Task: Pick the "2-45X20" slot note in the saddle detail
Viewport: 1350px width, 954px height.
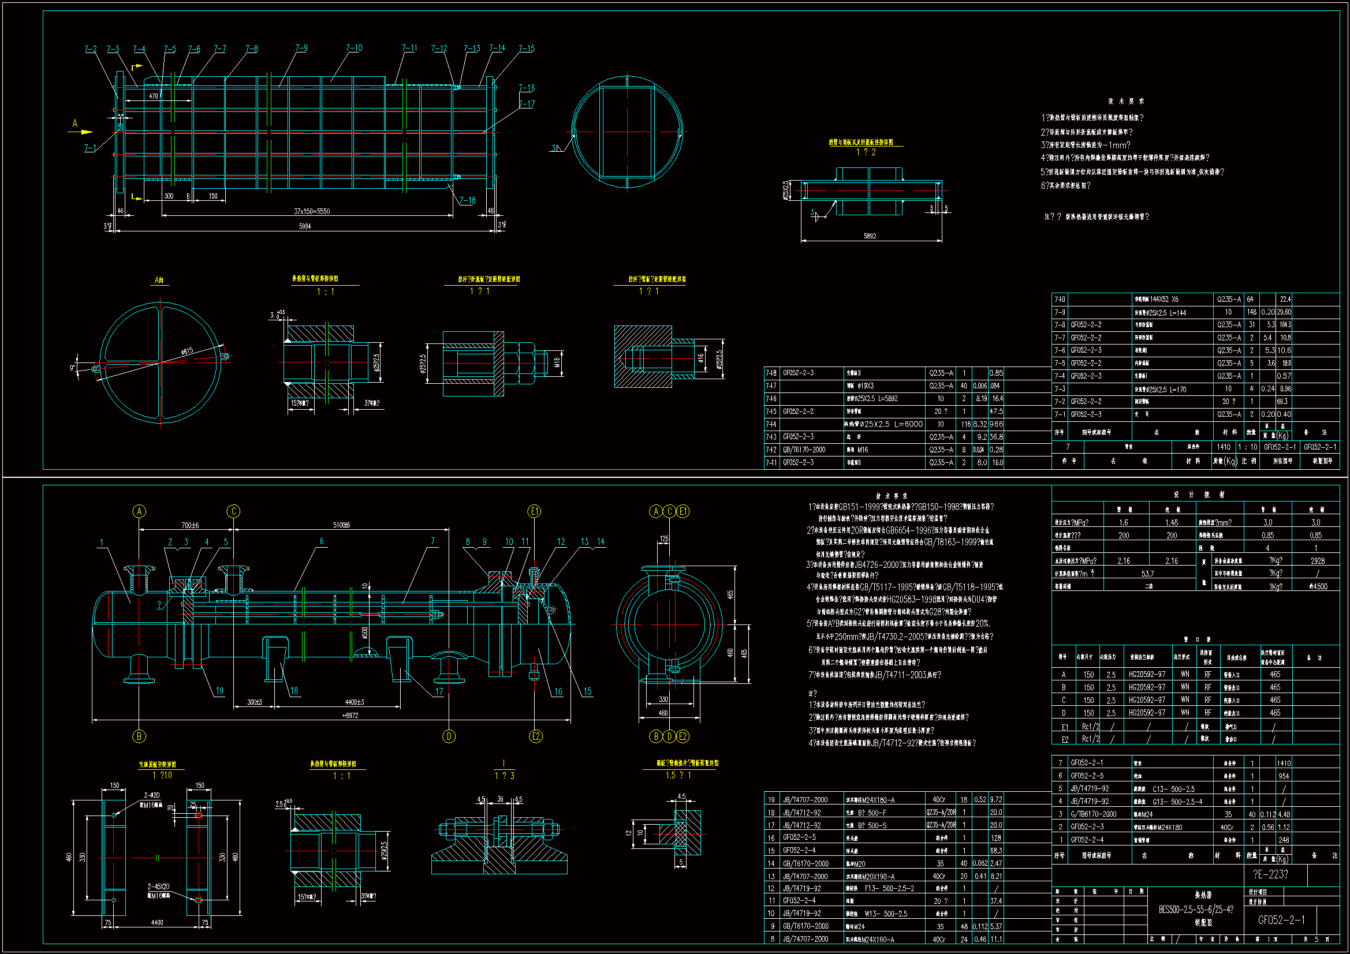Action: coord(158,886)
